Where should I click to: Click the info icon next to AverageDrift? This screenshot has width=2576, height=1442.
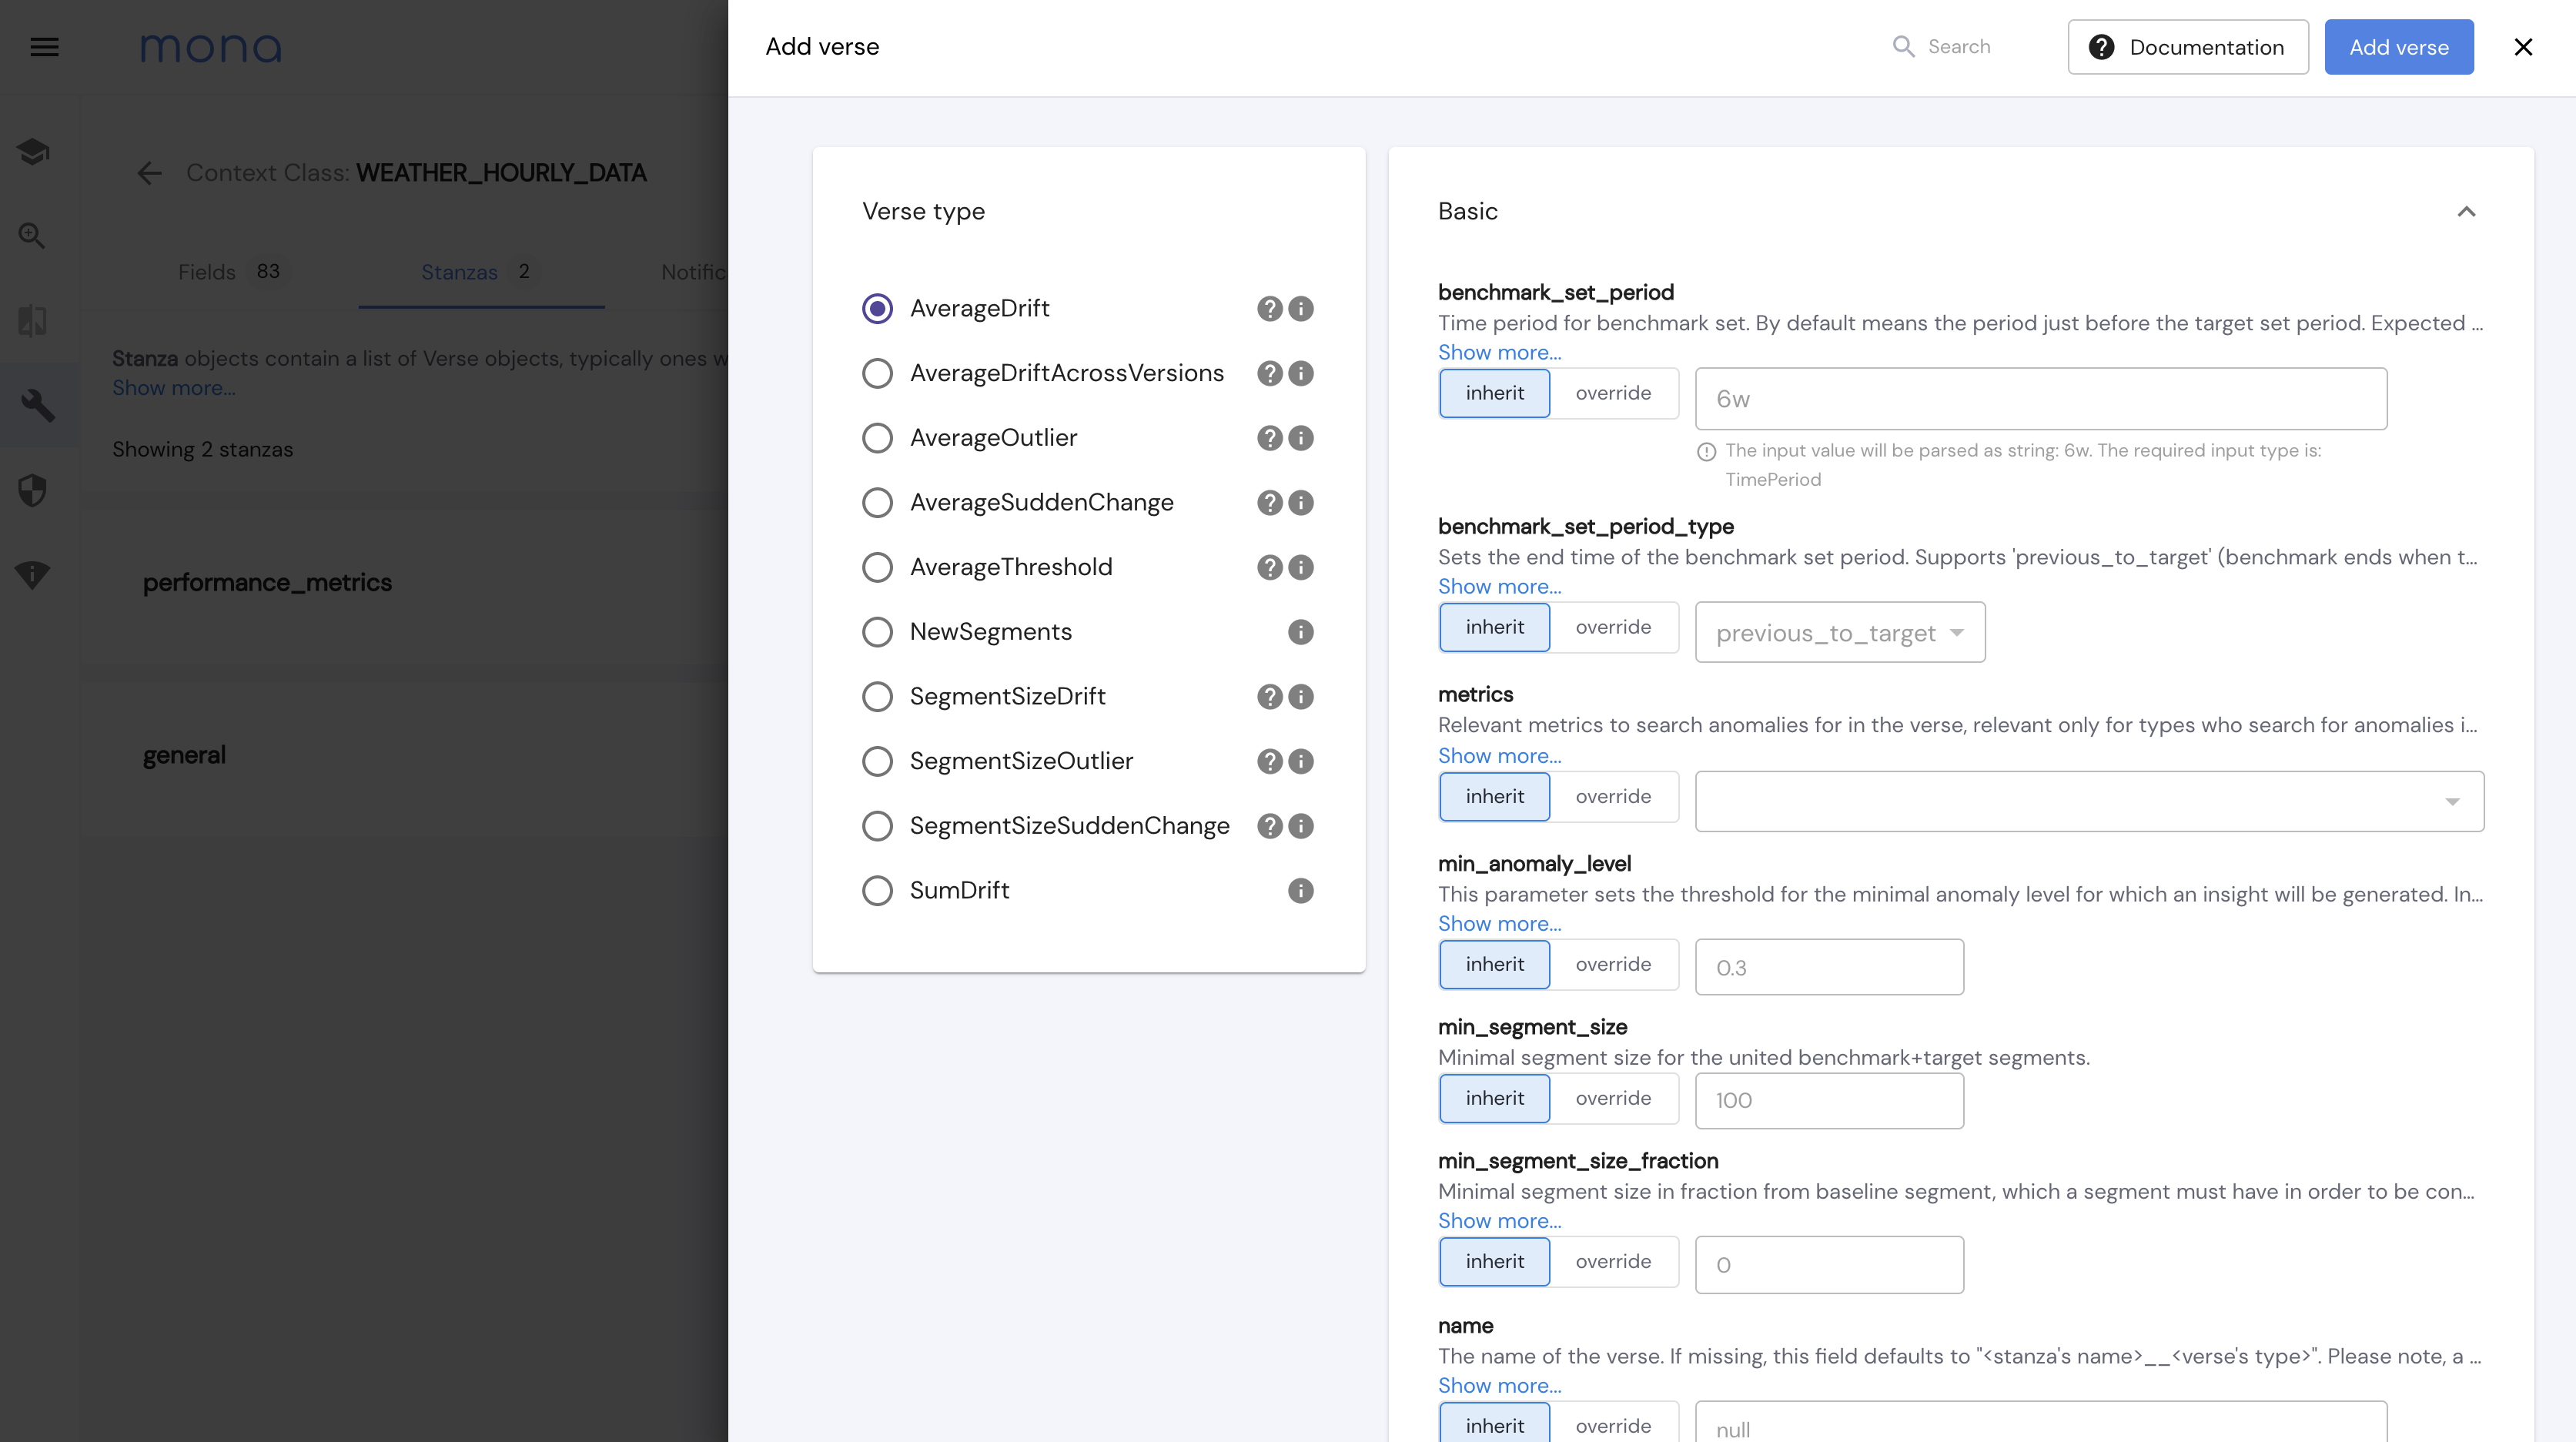pyautogui.click(x=1300, y=308)
